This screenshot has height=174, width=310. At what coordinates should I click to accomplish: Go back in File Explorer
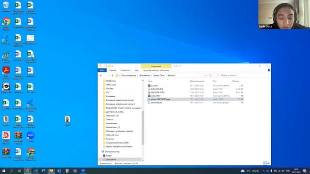[101, 75]
